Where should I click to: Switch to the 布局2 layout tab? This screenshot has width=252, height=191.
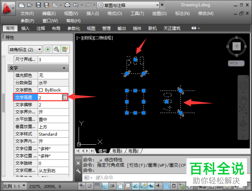pos(134,151)
